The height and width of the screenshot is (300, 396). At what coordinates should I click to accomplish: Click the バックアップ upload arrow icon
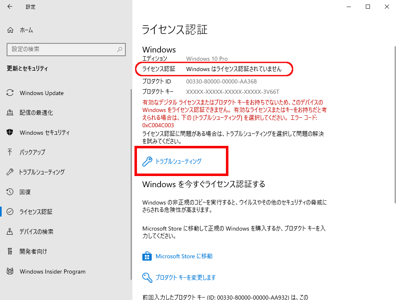point(10,152)
